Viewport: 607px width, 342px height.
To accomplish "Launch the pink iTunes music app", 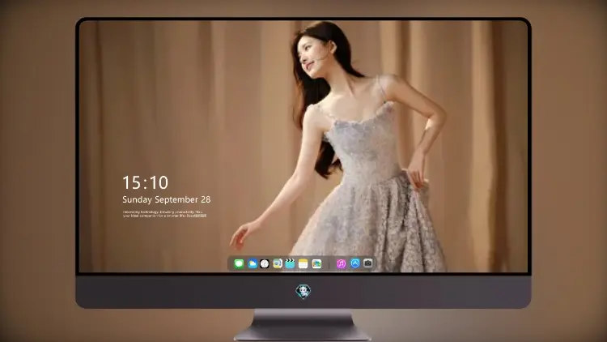I will pos(341,263).
